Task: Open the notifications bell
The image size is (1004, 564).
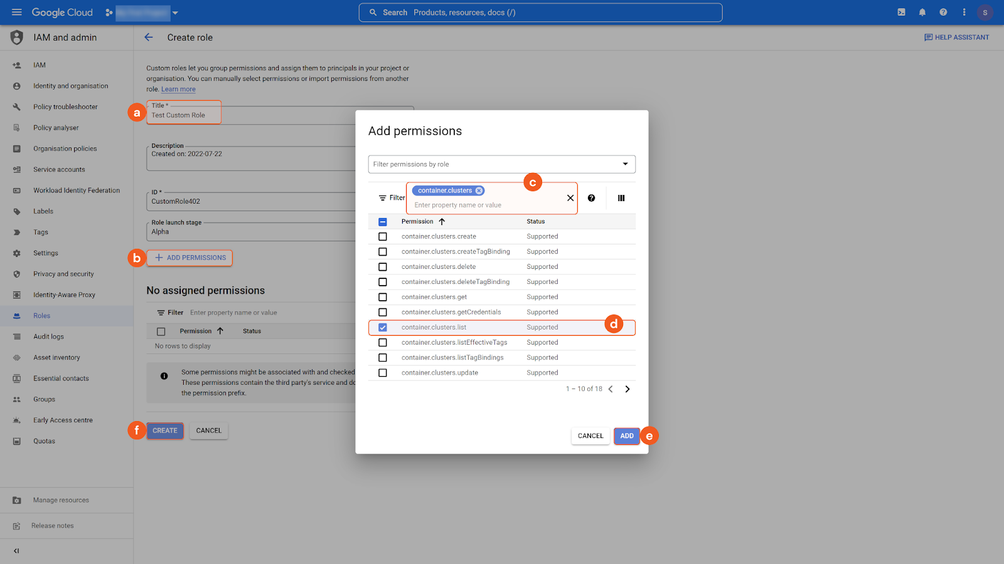Action: [922, 12]
